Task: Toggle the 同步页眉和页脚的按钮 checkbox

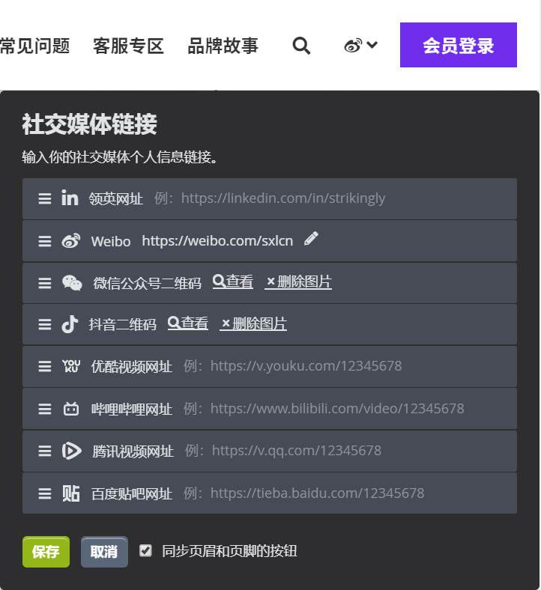Action: tap(145, 551)
